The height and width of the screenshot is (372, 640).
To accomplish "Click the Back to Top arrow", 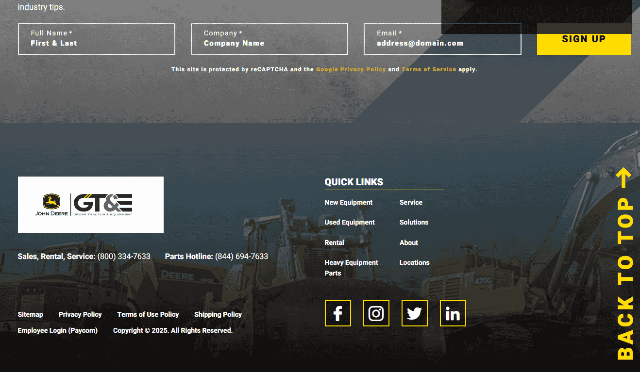I will point(625,263).
